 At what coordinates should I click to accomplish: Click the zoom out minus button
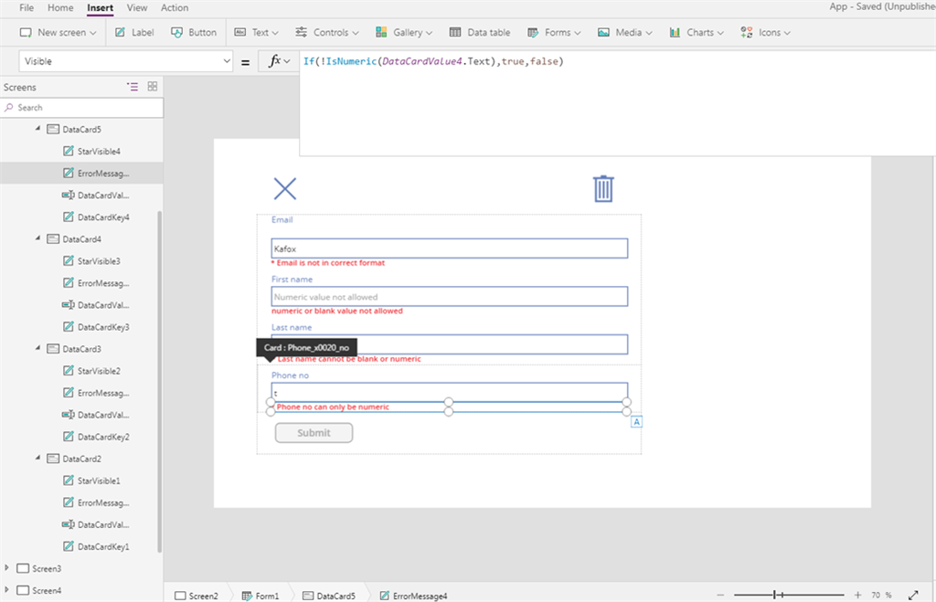pyautogui.click(x=720, y=595)
